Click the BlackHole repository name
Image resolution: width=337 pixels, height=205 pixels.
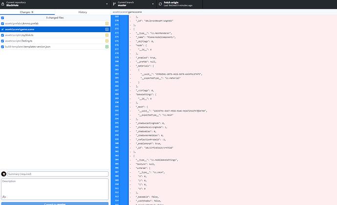point(12,5)
